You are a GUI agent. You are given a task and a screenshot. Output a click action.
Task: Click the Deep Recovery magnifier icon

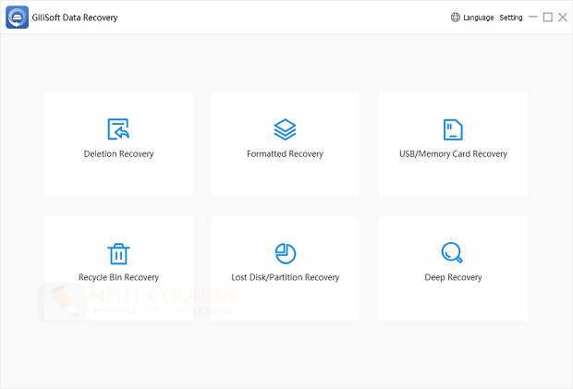click(x=453, y=252)
